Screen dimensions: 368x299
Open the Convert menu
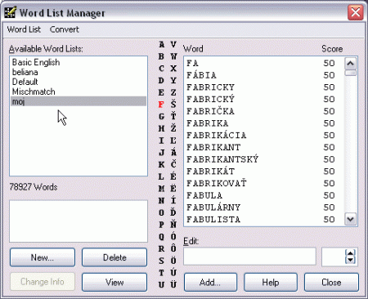[65, 29]
